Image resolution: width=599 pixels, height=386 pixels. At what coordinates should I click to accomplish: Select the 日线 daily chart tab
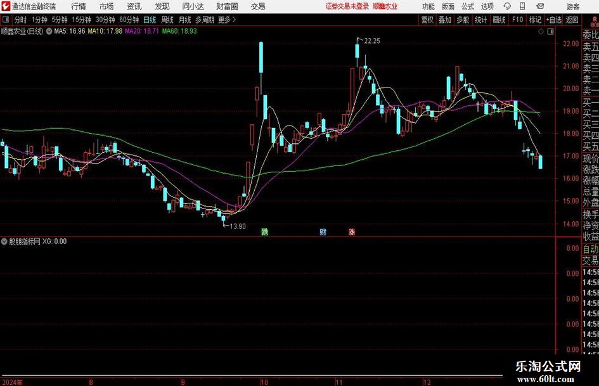[x=150, y=20]
